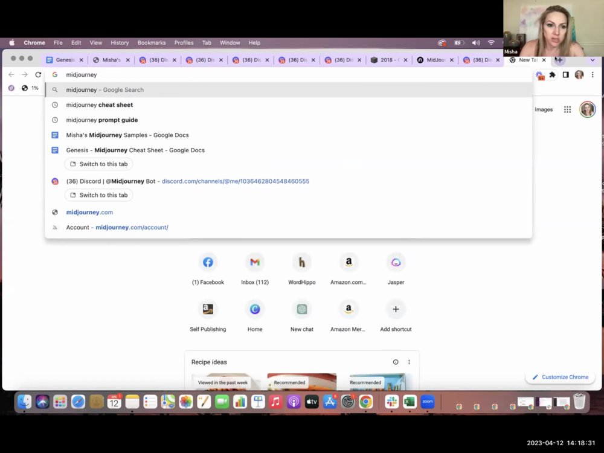The image size is (604, 453).
Task: Click the Chrome forward arrow
Action: (x=25, y=75)
